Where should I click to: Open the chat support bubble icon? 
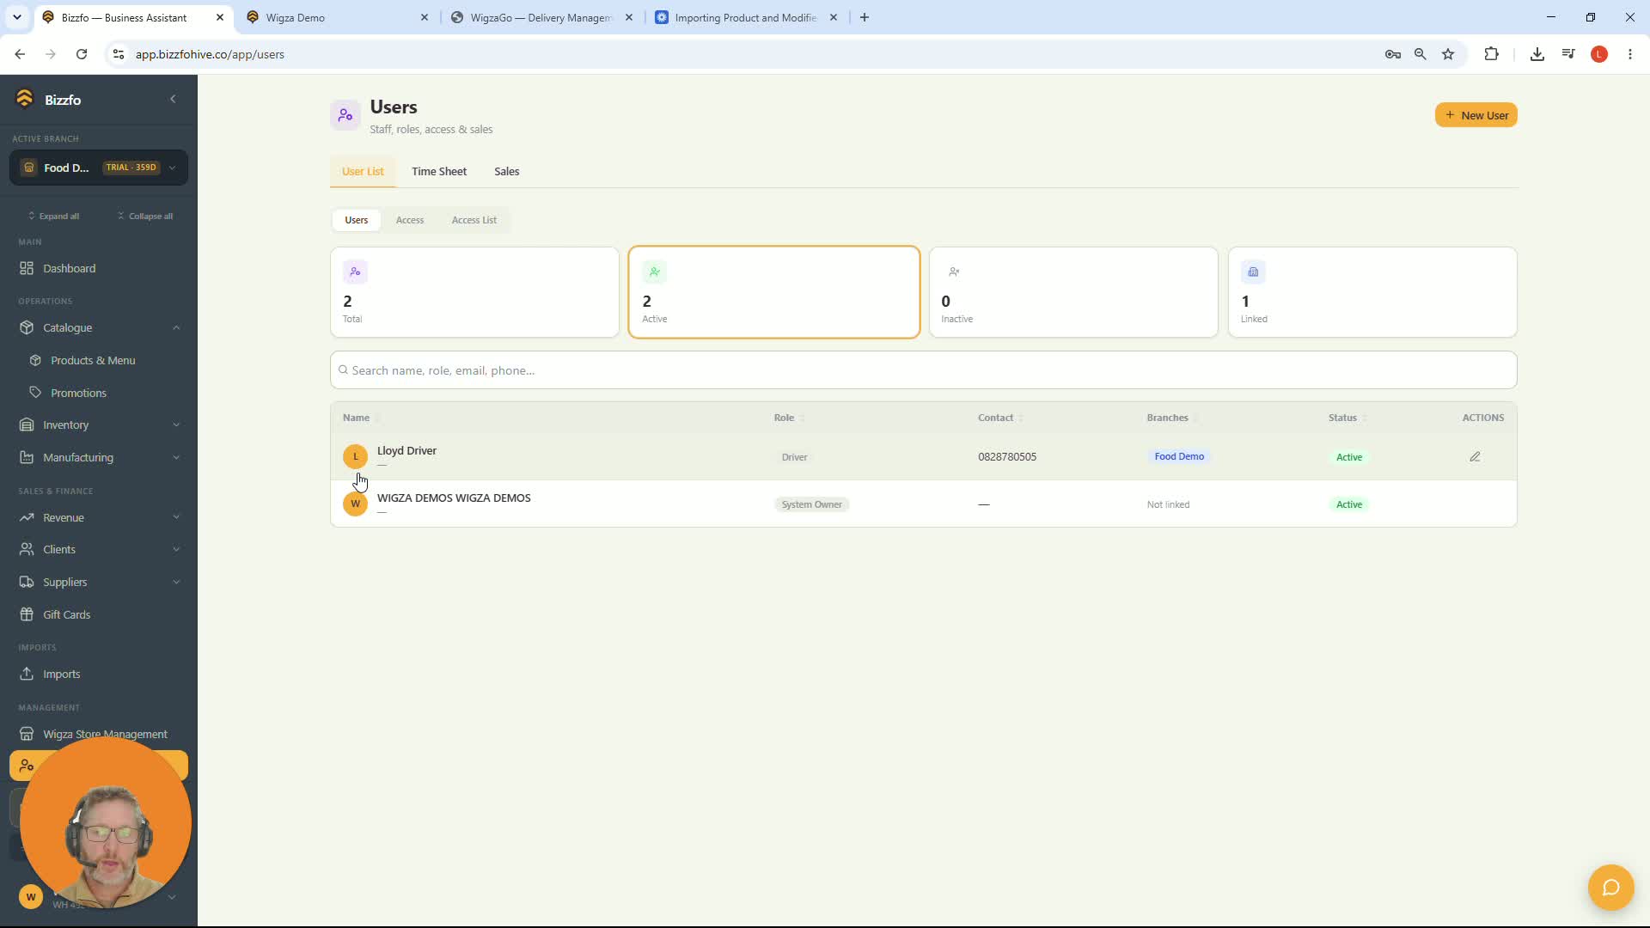point(1610,888)
